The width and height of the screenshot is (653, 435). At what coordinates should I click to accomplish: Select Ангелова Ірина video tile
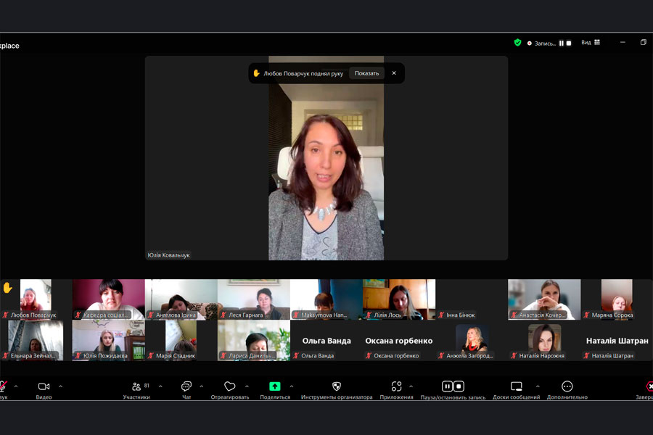[x=181, y=299]
